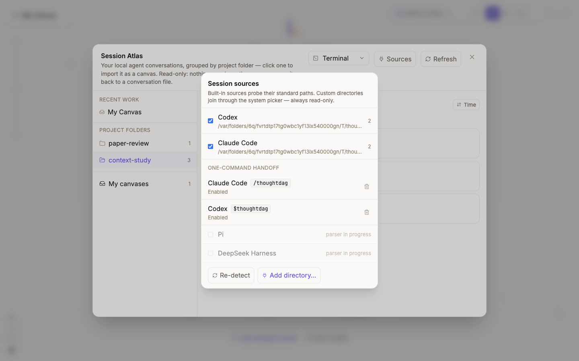
Task: Click the /thoughtdag command tag
Action: click(x=271, y=183)
